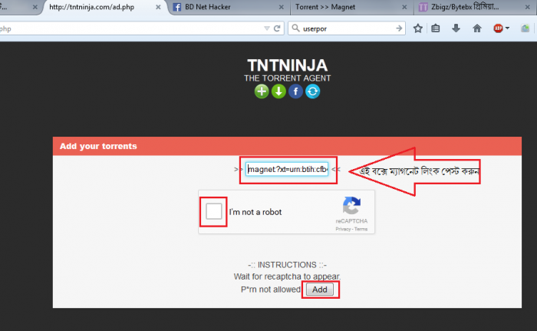Bookmark this page with the star icon

click(x=418, y=28)
